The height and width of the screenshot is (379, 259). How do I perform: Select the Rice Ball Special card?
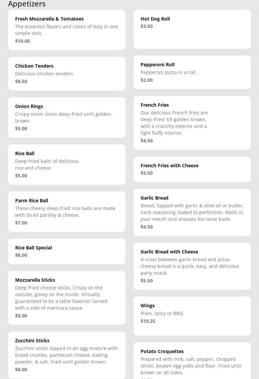(x=67, y=251)
